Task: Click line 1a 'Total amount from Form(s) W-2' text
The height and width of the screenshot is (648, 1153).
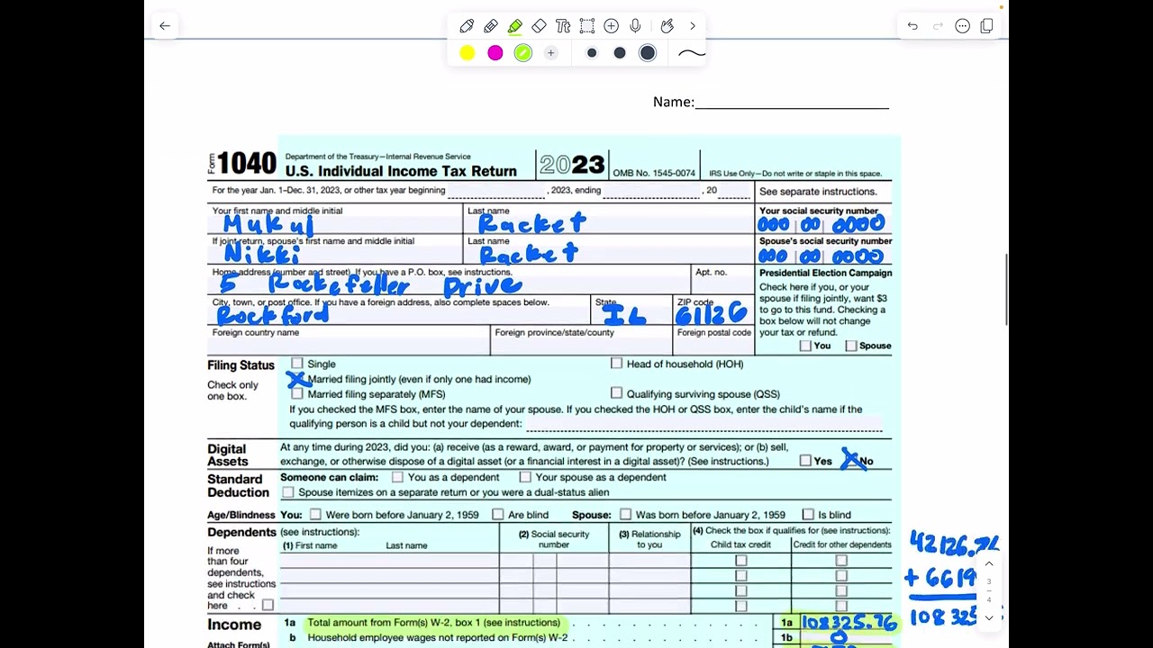Action: [433, 623]
